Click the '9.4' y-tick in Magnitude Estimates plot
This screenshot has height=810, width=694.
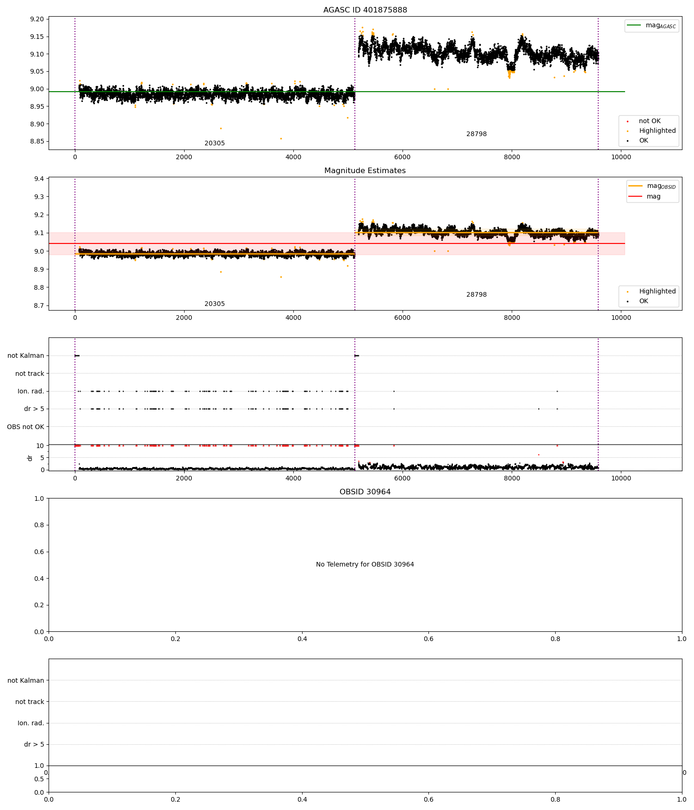39,179
